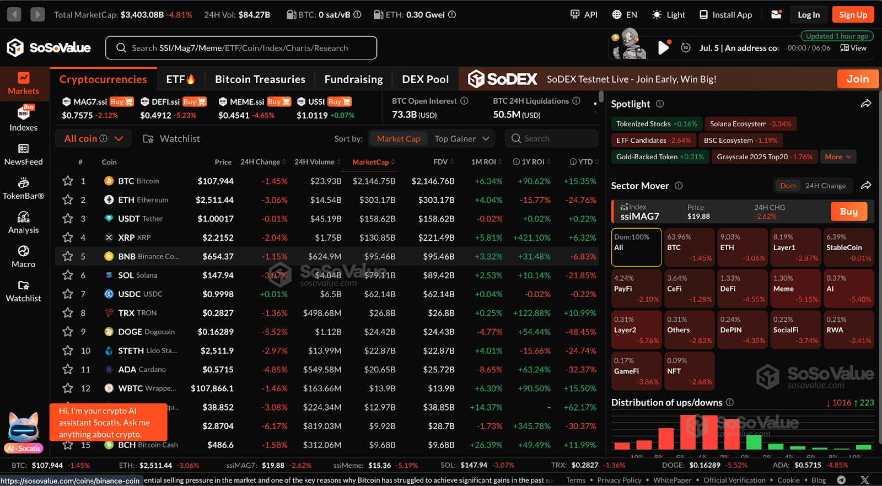
Task: Sort table by 24H Change column
Action: click(x=263, y=162)
